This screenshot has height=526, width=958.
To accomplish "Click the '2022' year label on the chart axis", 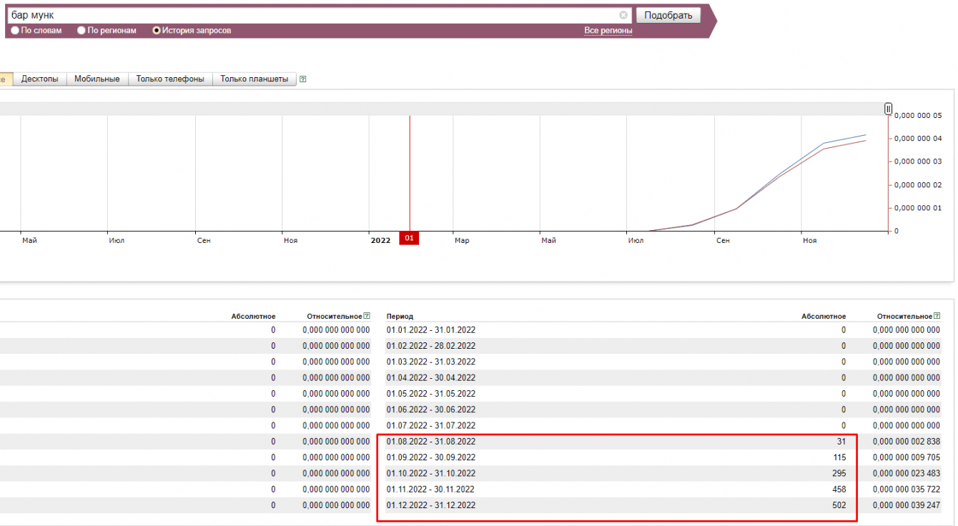I will [380, 241].
